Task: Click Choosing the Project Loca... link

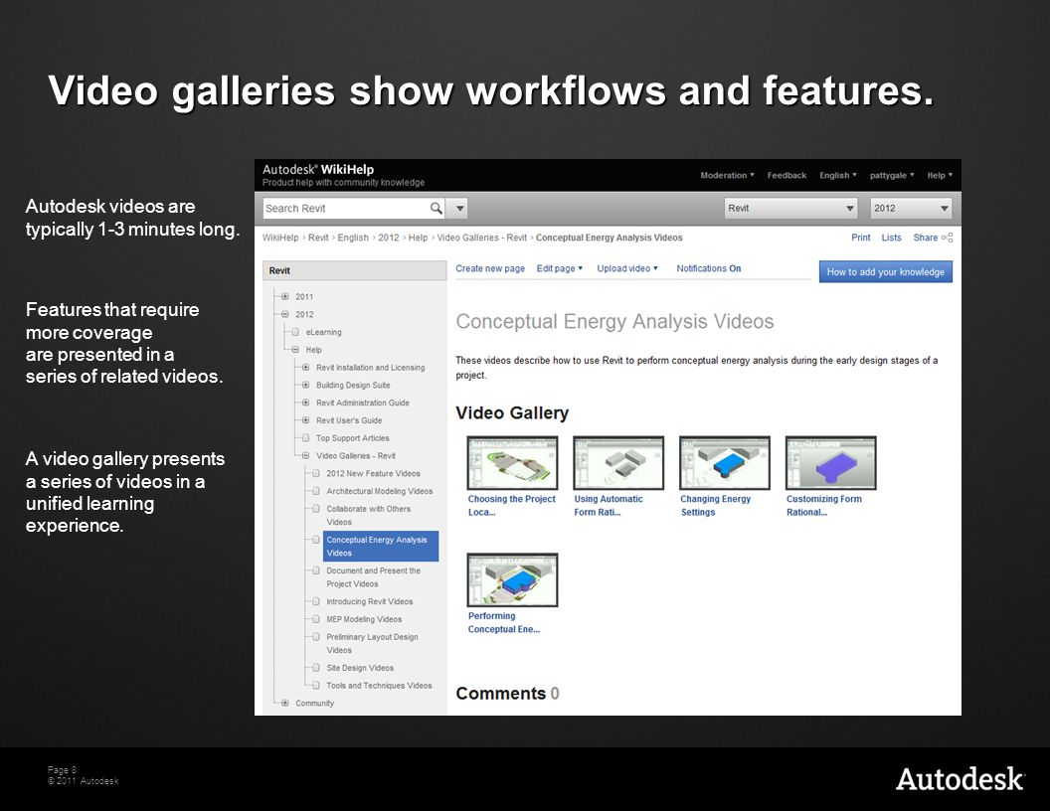Action: pyautogui.click(x=512, y=505)
